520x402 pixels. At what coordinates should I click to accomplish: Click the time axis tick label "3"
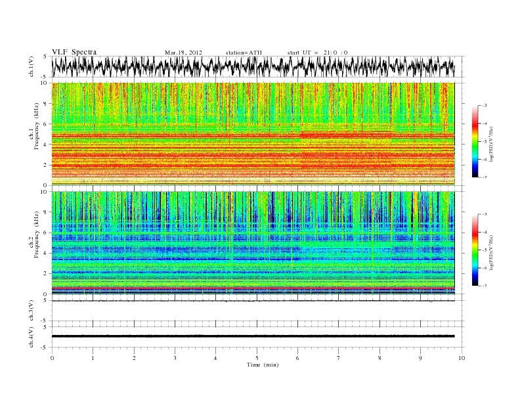175,358
